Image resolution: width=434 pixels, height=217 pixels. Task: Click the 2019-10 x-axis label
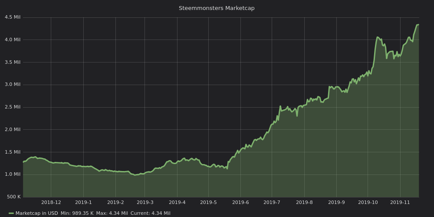pyautogui.click(x=368, y=202)
